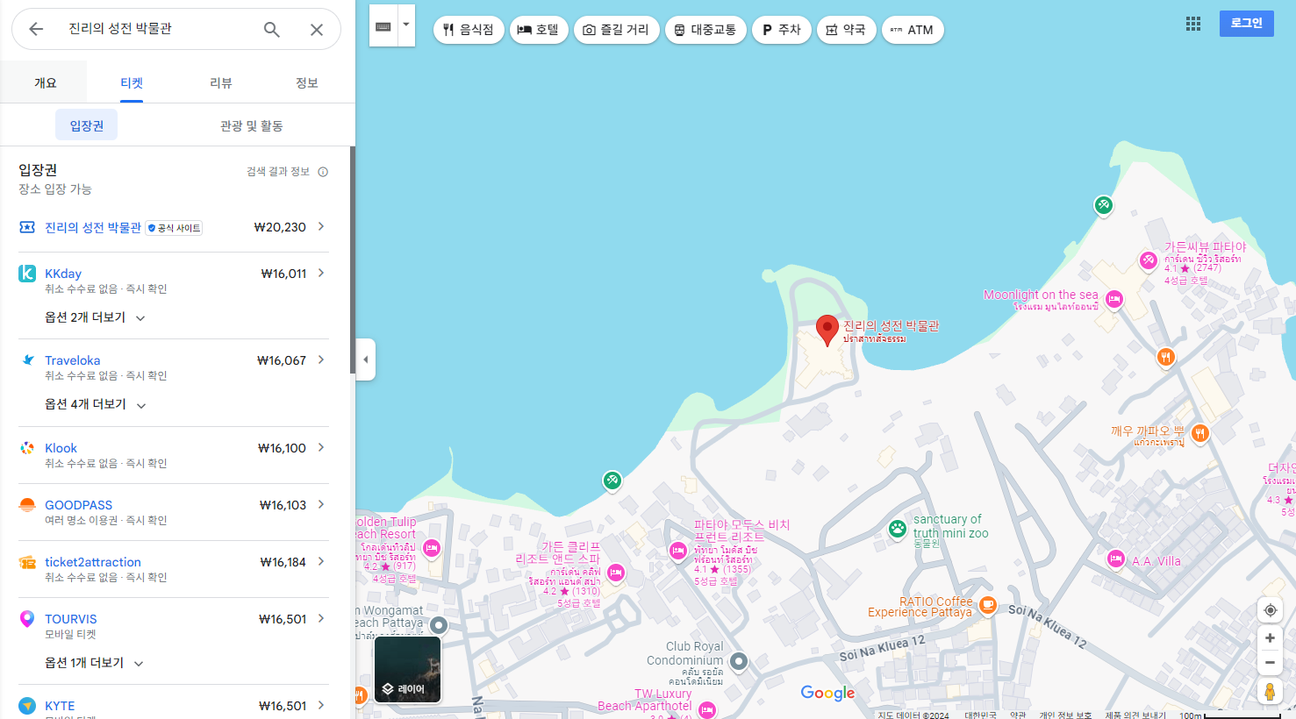This screenshot has width=1296, height=719.
Task: Click RATIO Coffee Experience Pattaya marker
Action: (x=988, y=604)
